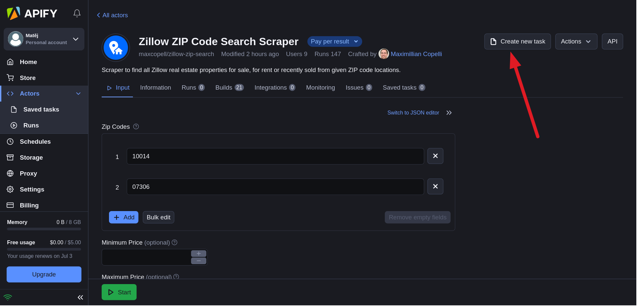Image resolution: width=638 pixels, height=306 pixels.
Task: Switch to the Information tab
Action: 156,88
